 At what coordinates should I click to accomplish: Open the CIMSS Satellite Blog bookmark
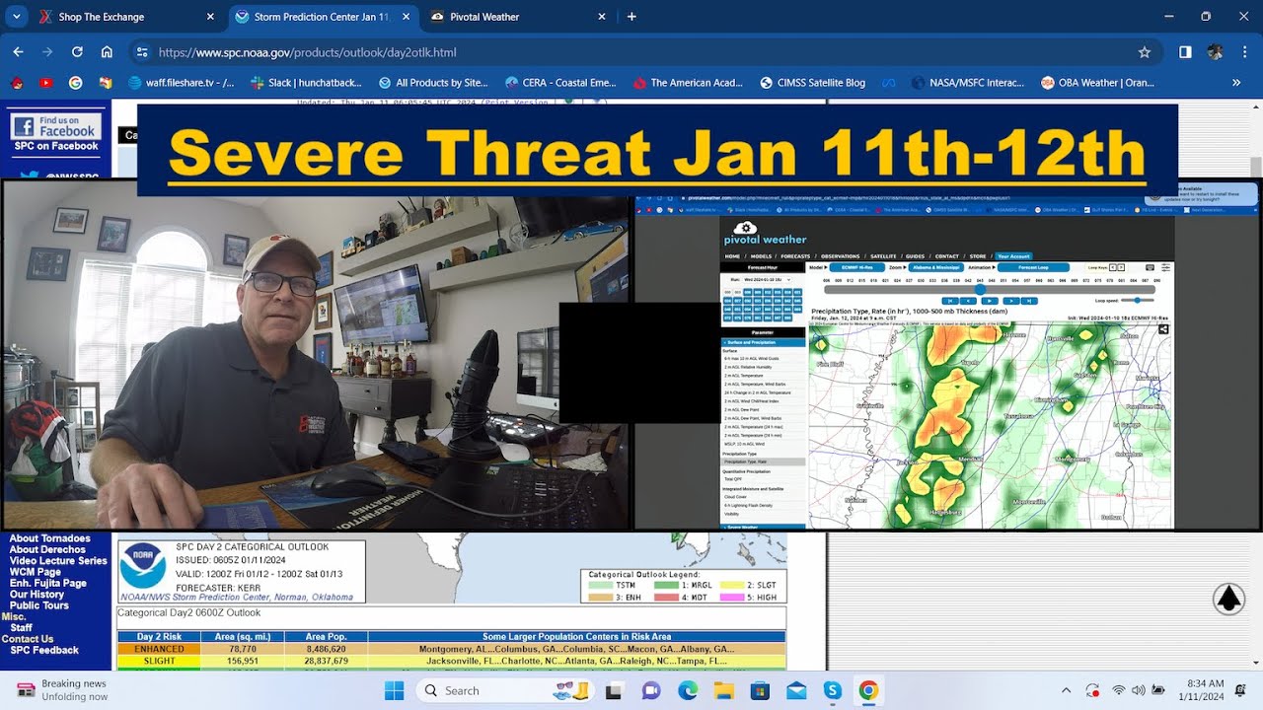pyautogui.click(x=812, y=83)
